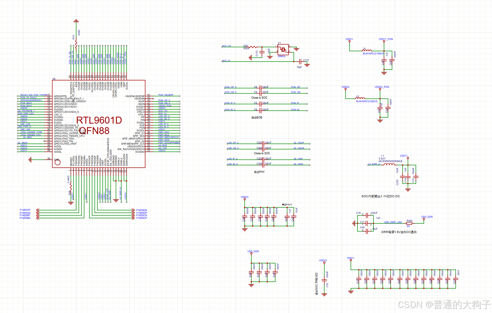Click the VDD11_PON power label
Image resolution: width=492 pixels, height=313 pixels.
pyautogui.click(x=386, y=39)
